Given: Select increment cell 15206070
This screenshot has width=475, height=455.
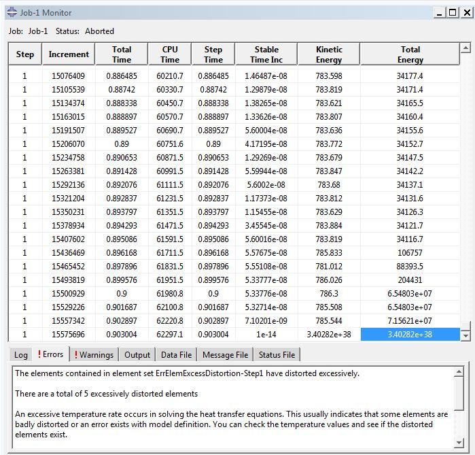Looking at the screenshot, I should 69,144.
